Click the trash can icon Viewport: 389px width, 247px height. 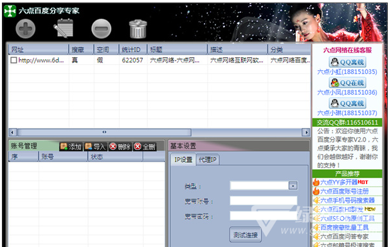tap(138, 29)
